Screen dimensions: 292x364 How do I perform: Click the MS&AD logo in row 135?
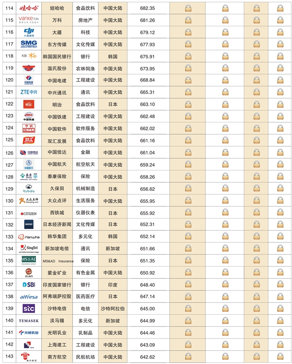coord(29,261)
